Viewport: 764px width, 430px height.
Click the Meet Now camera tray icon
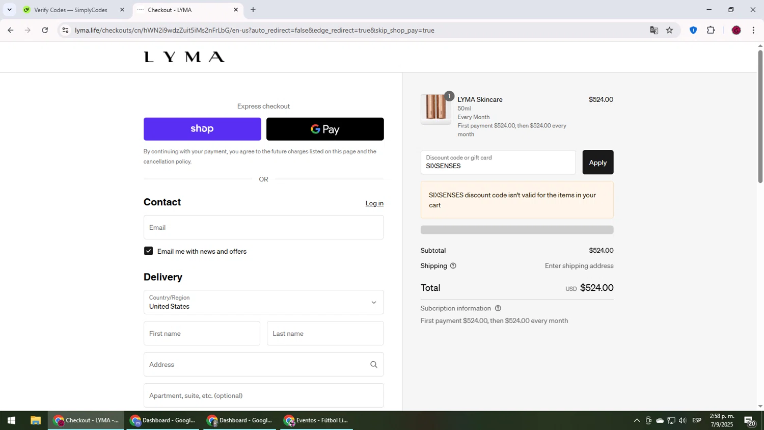pos(648,420)
